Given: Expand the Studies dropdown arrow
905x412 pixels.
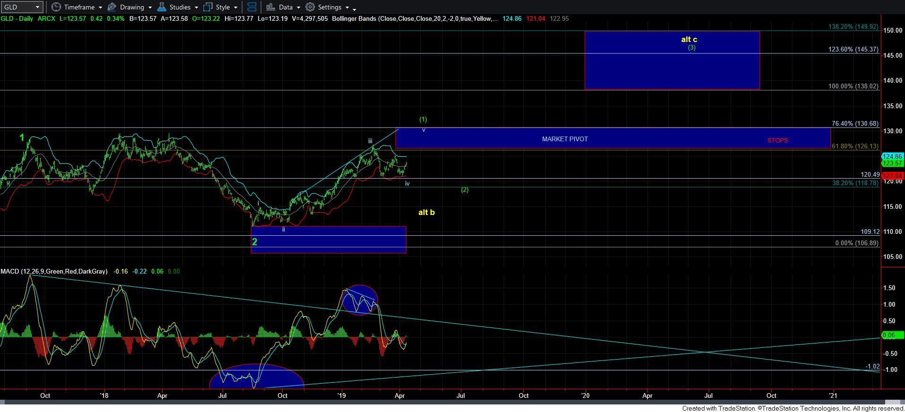Looking at the screenshot, I should (196, 8).
